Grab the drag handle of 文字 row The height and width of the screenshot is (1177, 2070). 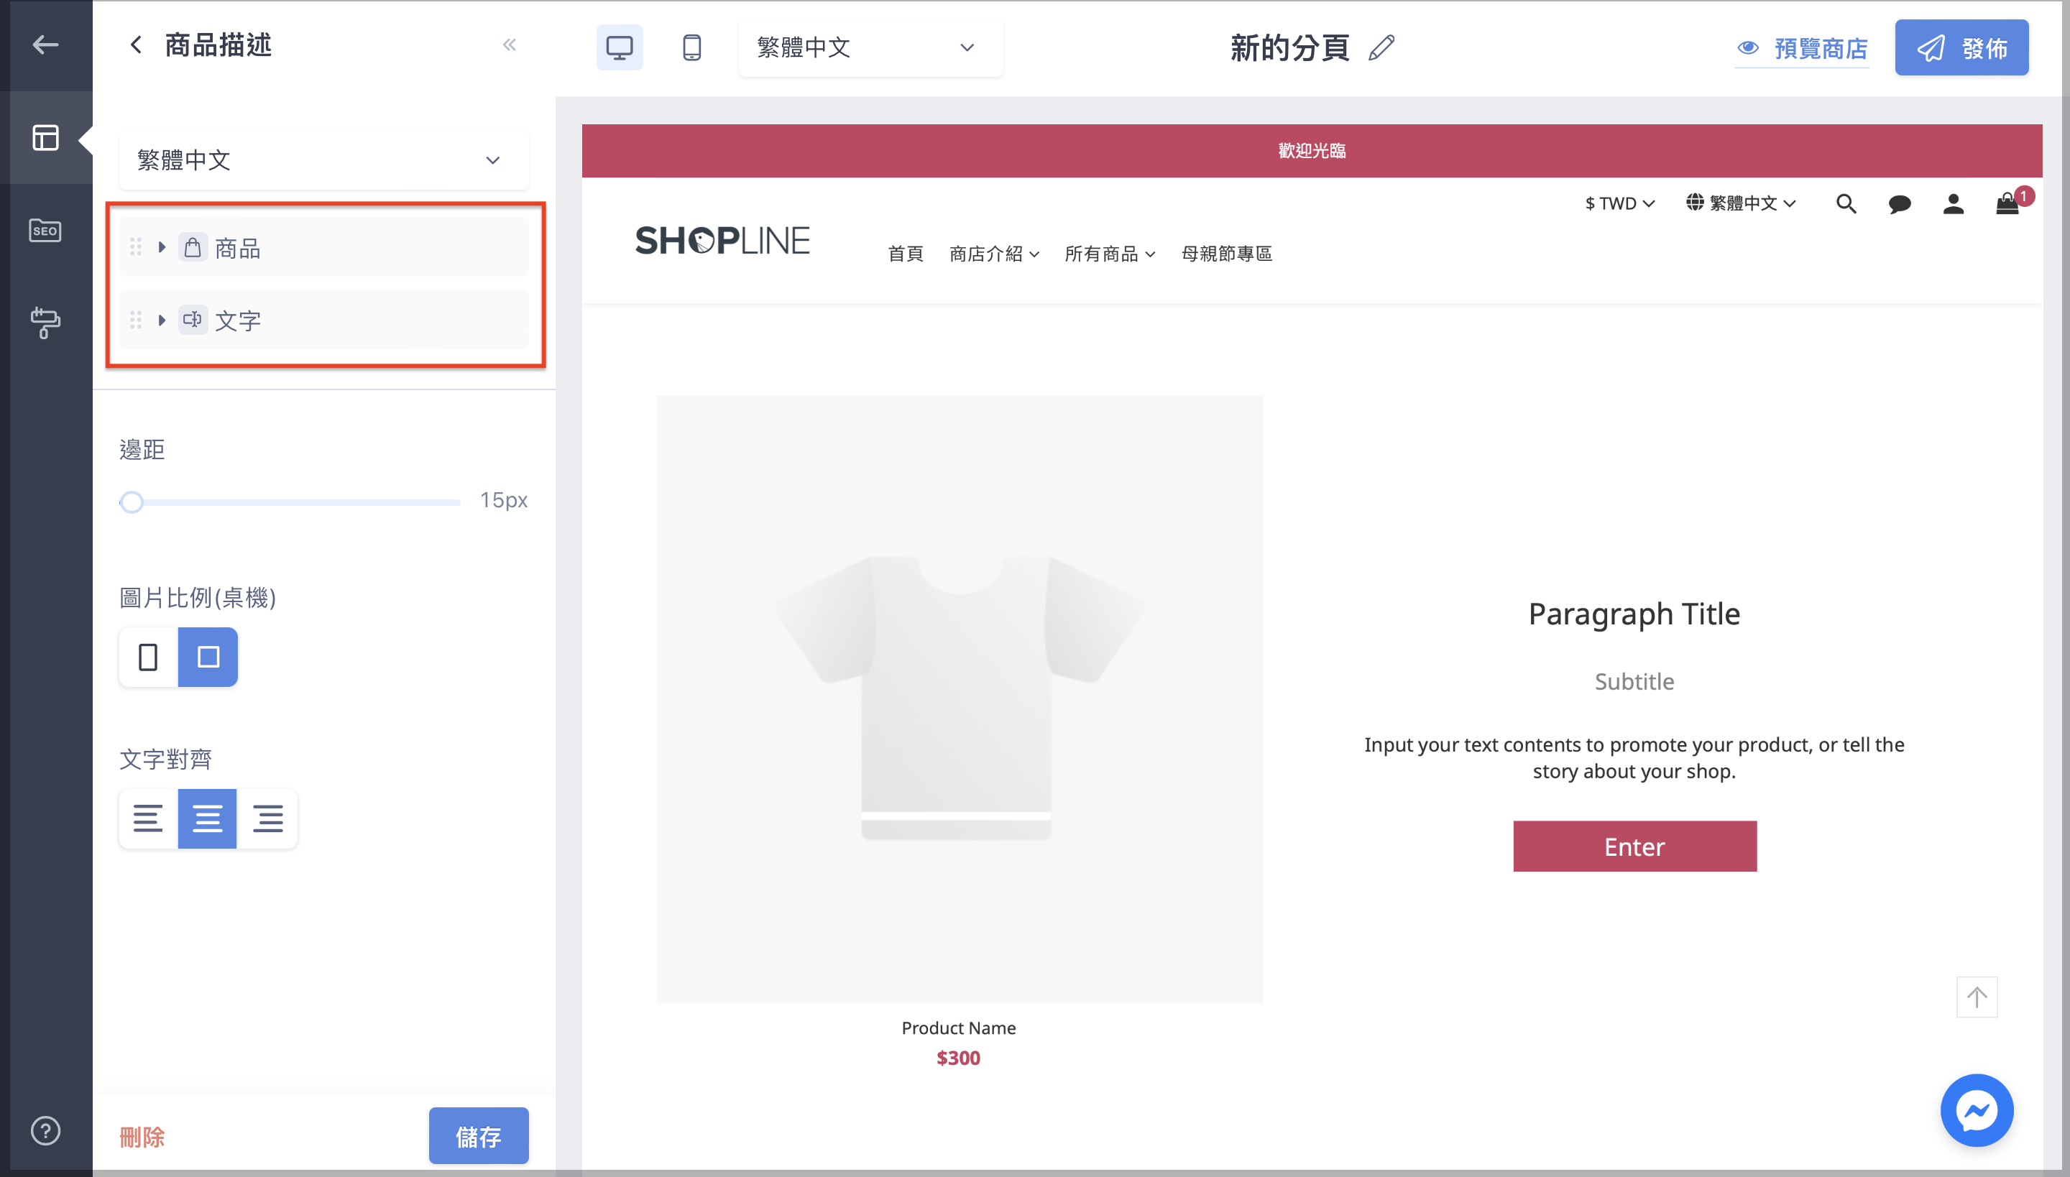(136, 320)
